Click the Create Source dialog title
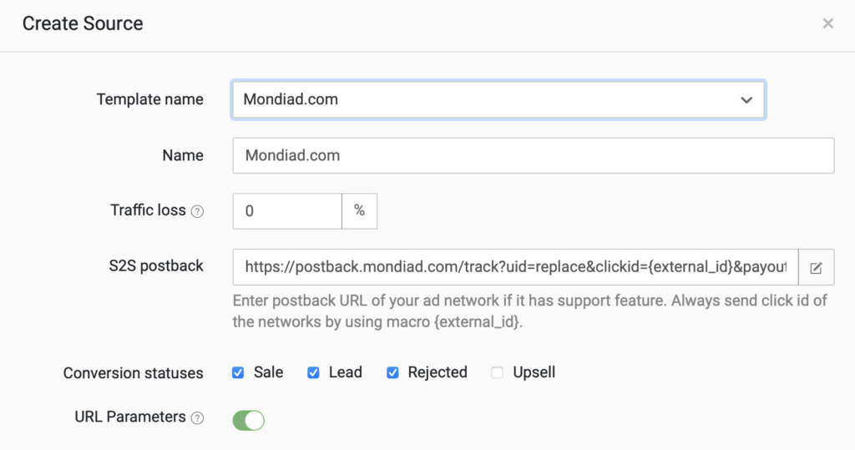855x450 pixels. tap(83, 23)
